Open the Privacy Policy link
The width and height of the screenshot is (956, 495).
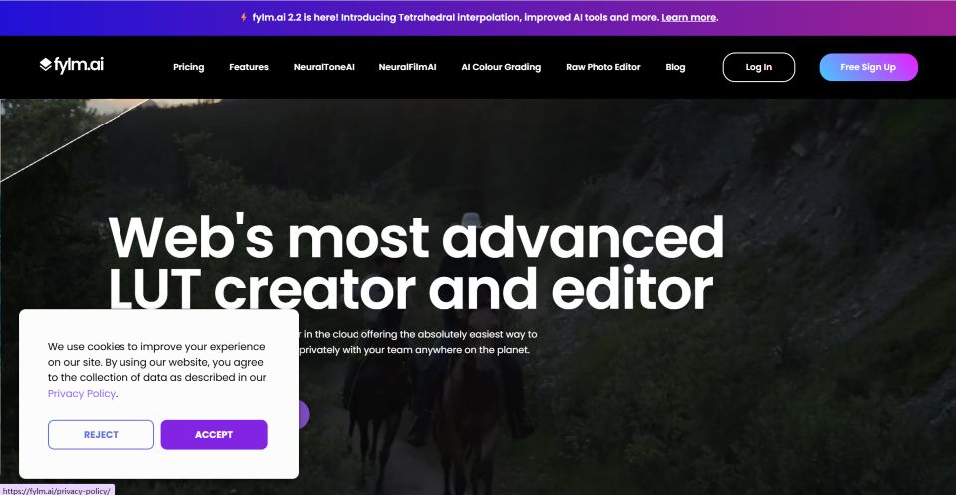pyautogui.click(x=82, y=393)
